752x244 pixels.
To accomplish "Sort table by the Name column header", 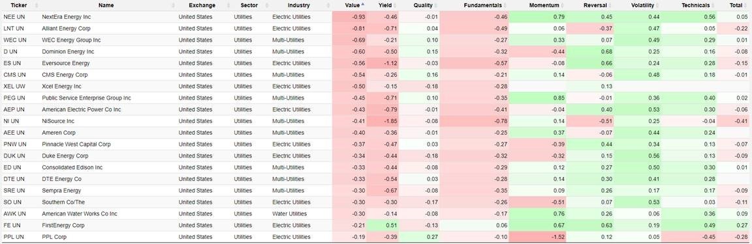I will click(x=106, y=6).
